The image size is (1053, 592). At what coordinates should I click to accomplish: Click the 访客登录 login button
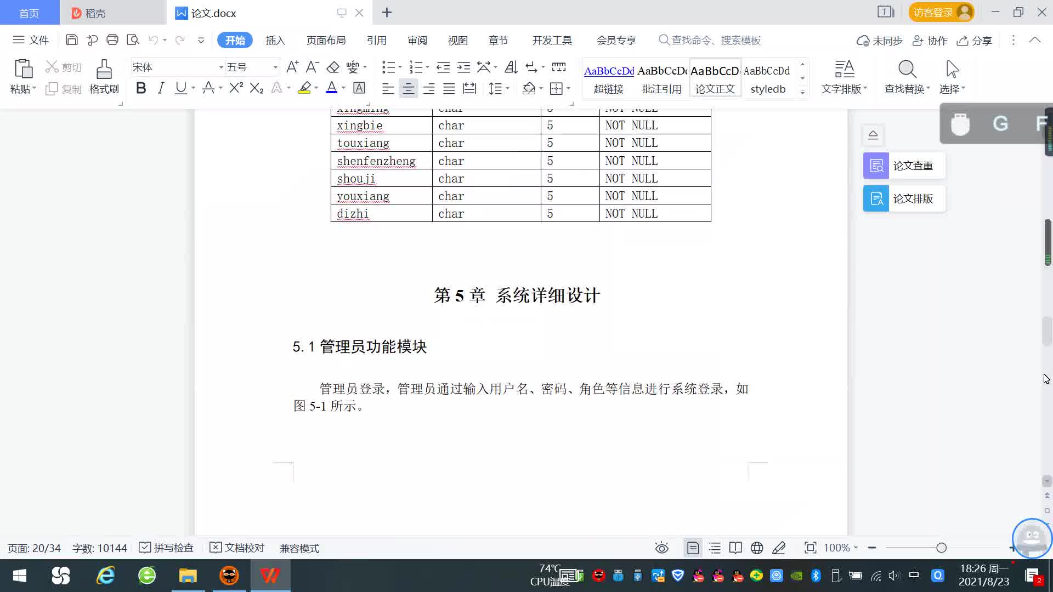point(940,12)
